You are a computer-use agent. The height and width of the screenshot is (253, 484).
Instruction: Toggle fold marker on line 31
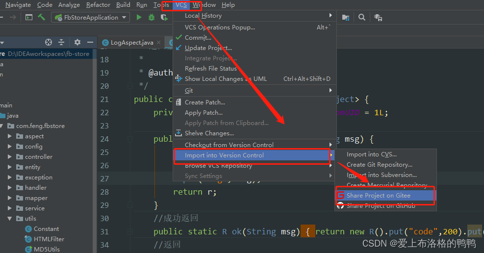pos(130,231)
